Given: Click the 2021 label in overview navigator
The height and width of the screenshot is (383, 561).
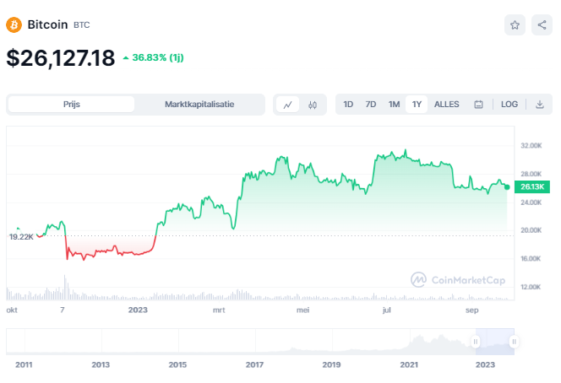Looking at the screenshot, I should (x=409, y=364).
